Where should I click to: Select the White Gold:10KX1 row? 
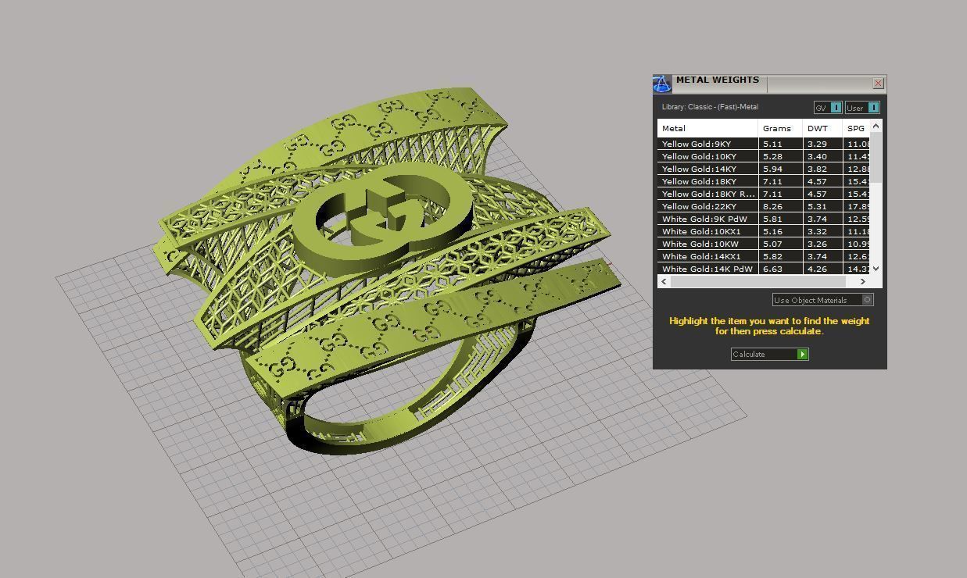763,231
